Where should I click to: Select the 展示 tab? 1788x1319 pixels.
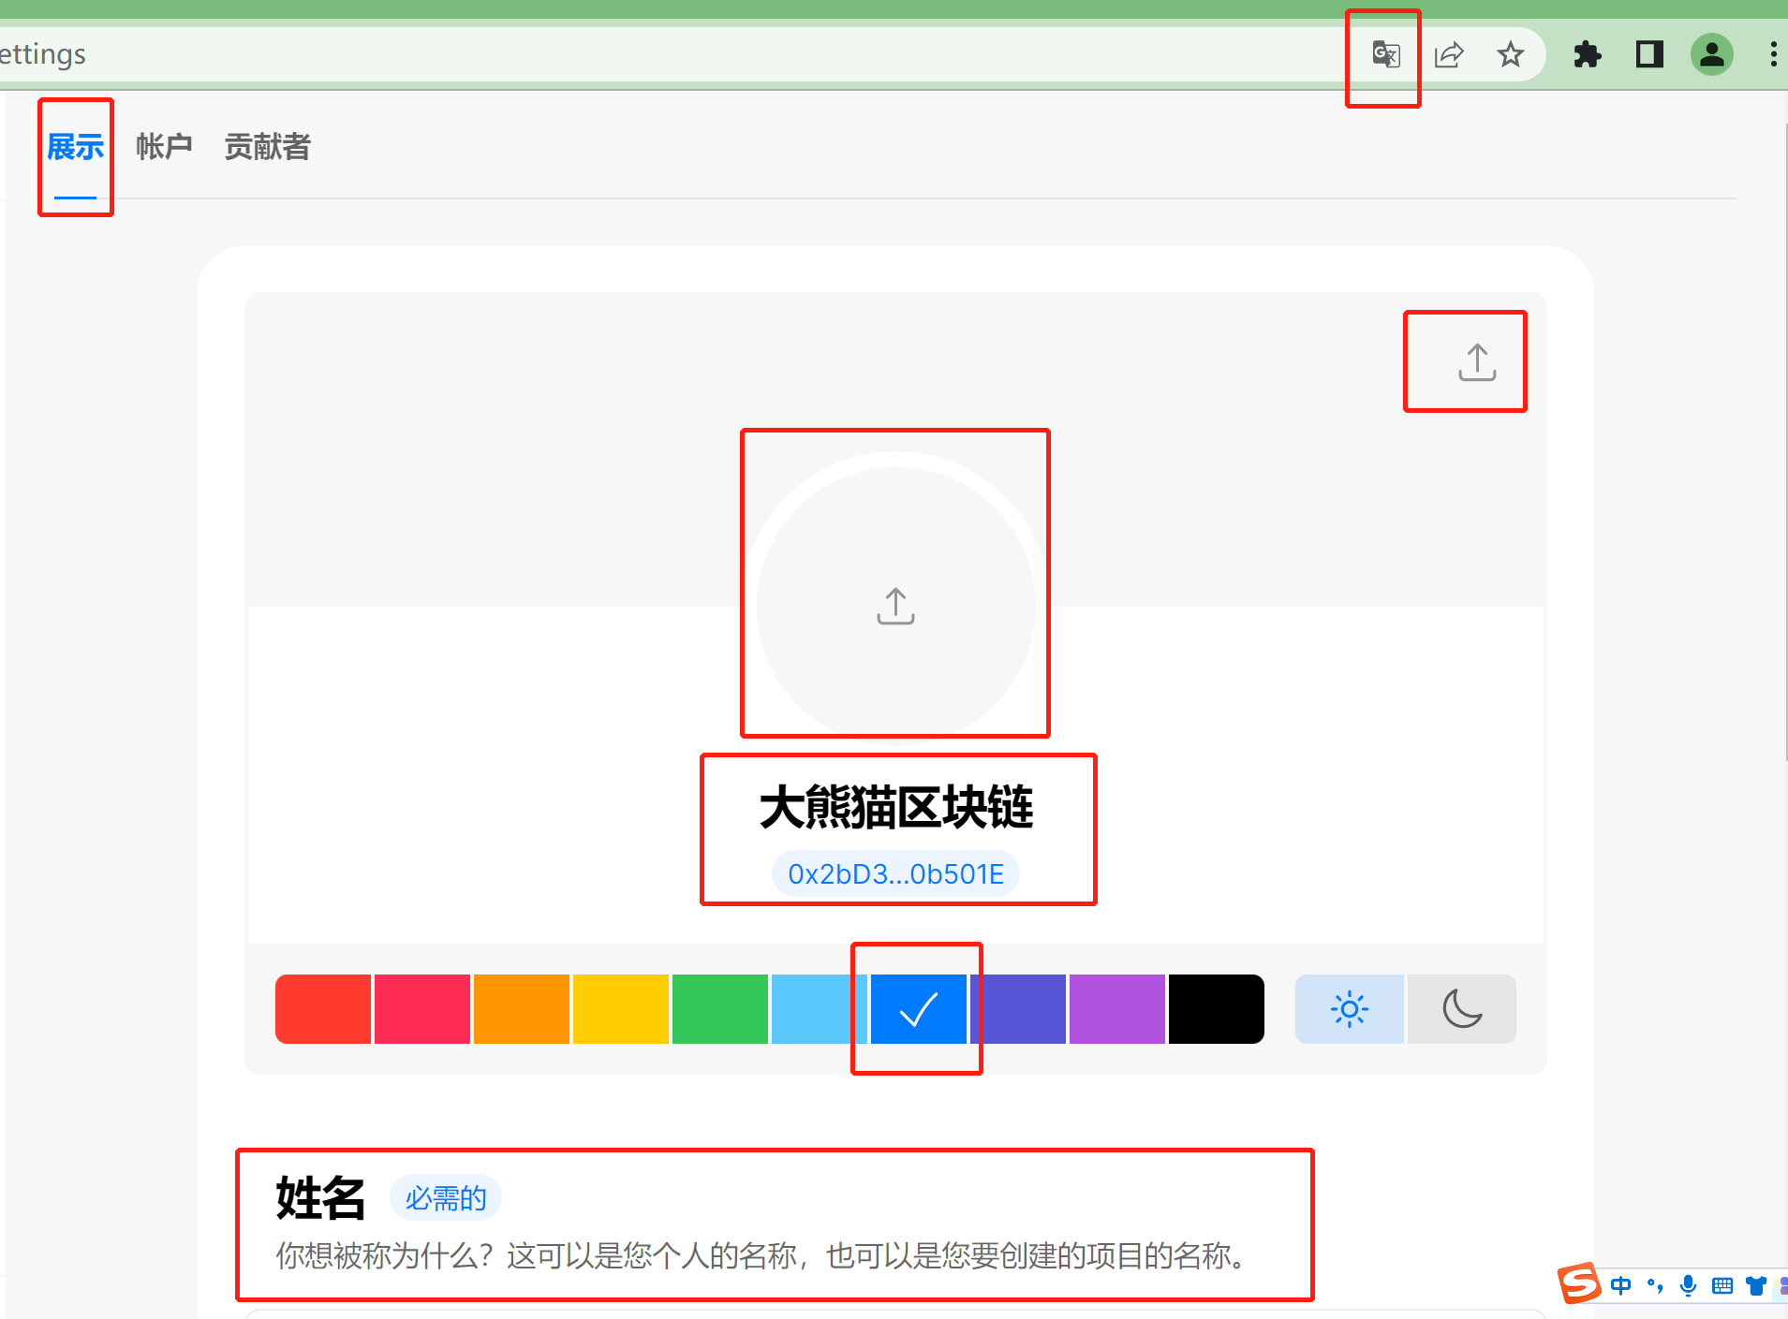(x=75, y=147)
